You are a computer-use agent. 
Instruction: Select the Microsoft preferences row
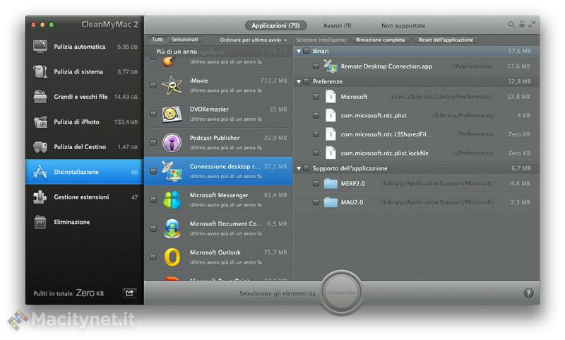pos(416,97)
